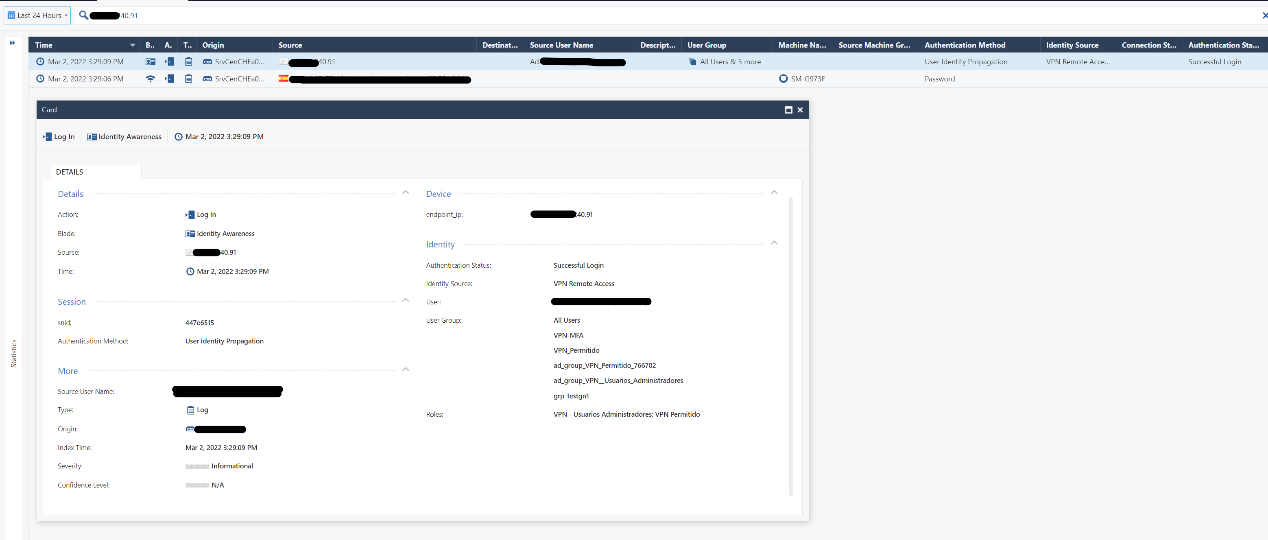Click the Identity Awareness icon in Card header
This screenshot has width=1268, height=540.
click(92, 137)
